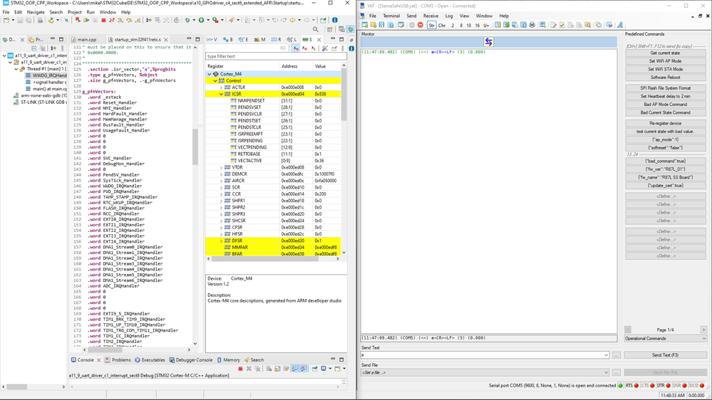Open Run menu in STM32CubeIDE
712x400 pixels.
[91, 12]
